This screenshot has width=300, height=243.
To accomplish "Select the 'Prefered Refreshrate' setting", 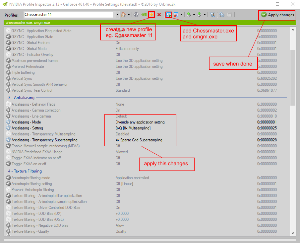I will pyautogui.click(x=28, y=67).
